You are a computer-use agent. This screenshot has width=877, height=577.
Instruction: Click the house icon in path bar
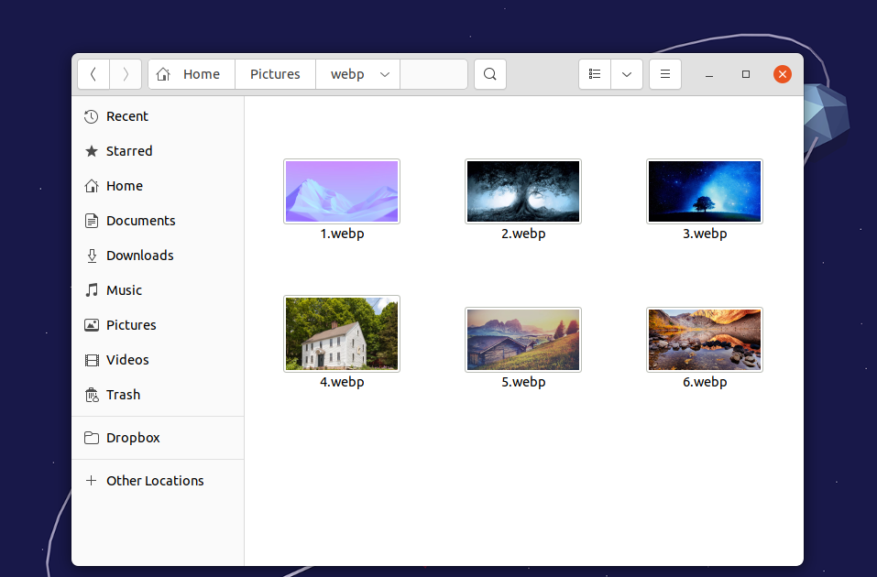pyautogui.click(x=163, y=74)
